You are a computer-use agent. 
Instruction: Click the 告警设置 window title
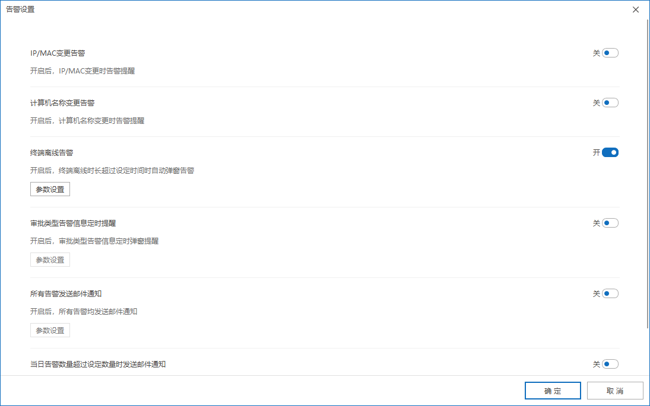20,9
